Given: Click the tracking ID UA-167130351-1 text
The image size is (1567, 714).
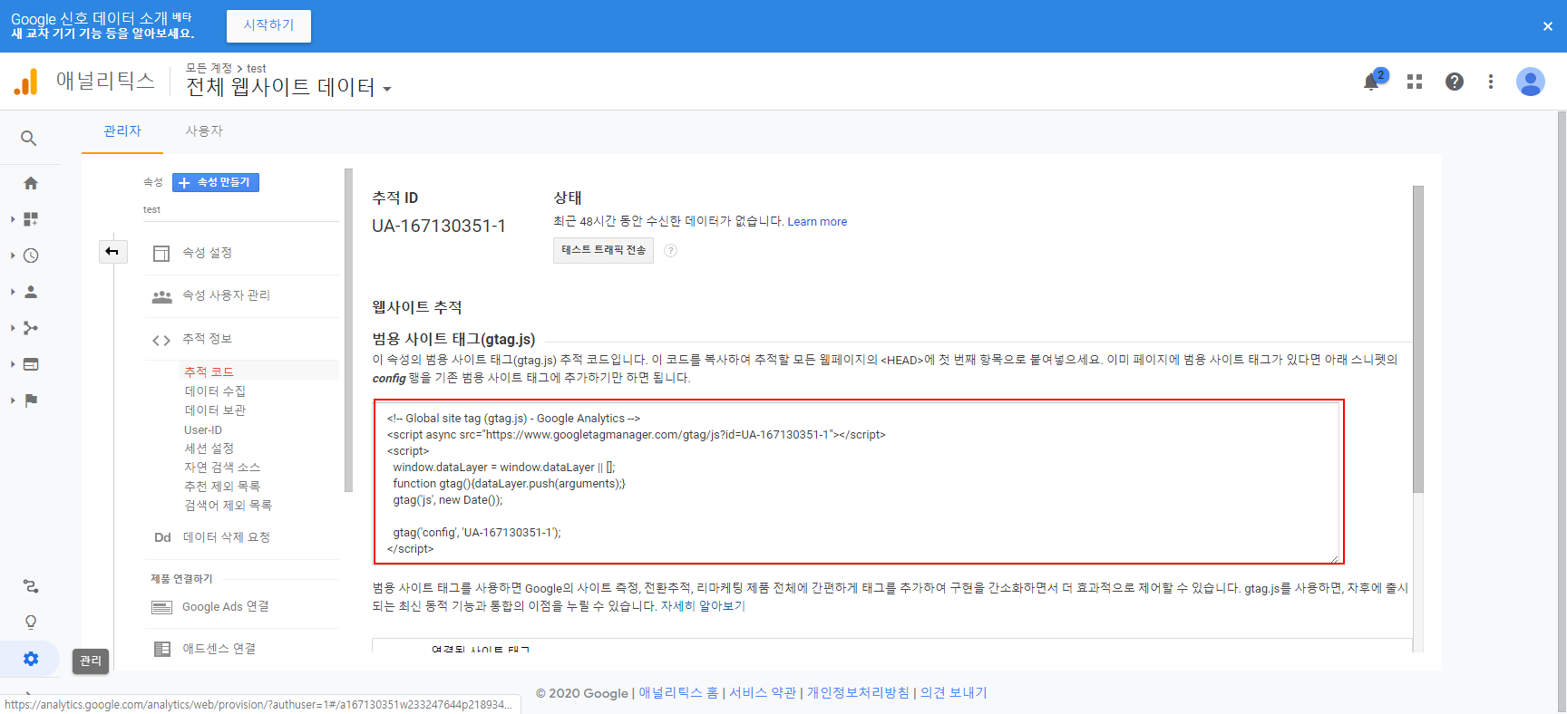Looking at the screenshot, I should tap(439, 226).
